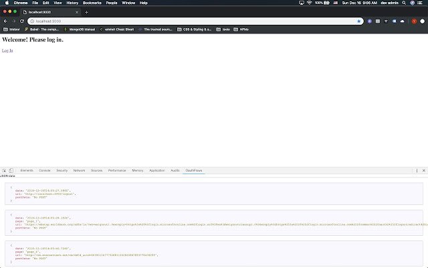Click the JSON block with localhost logout url

[x=214, y=194]
